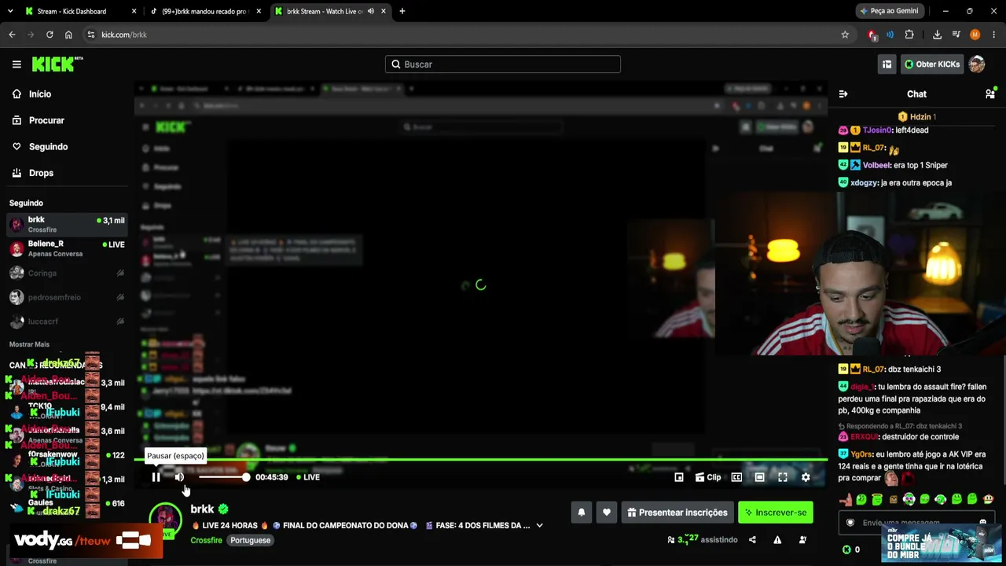Click the Obter KICKs button

932,64
